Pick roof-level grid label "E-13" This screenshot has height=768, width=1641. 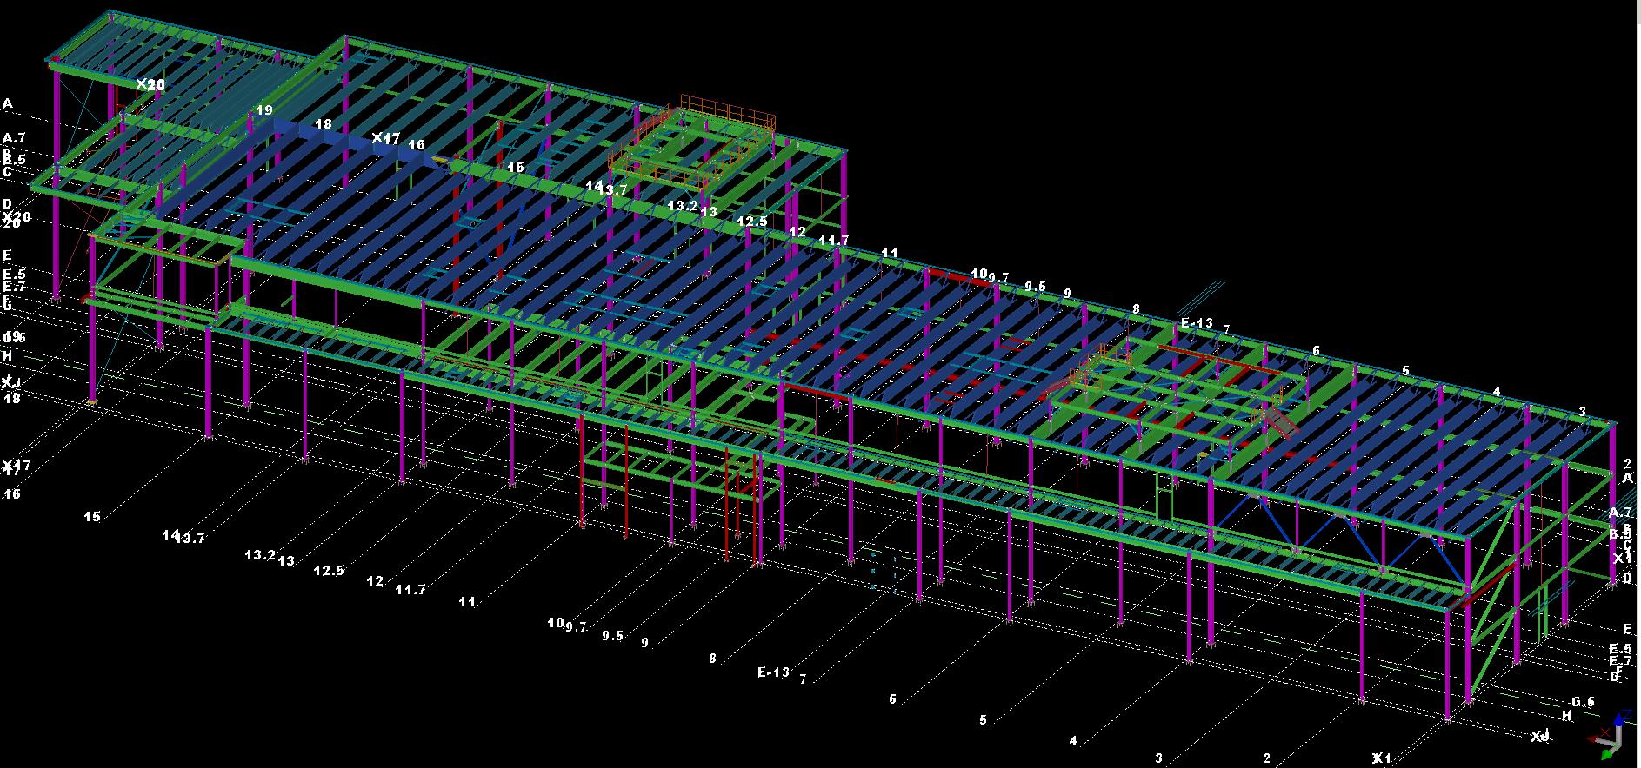click(1197, 323)
